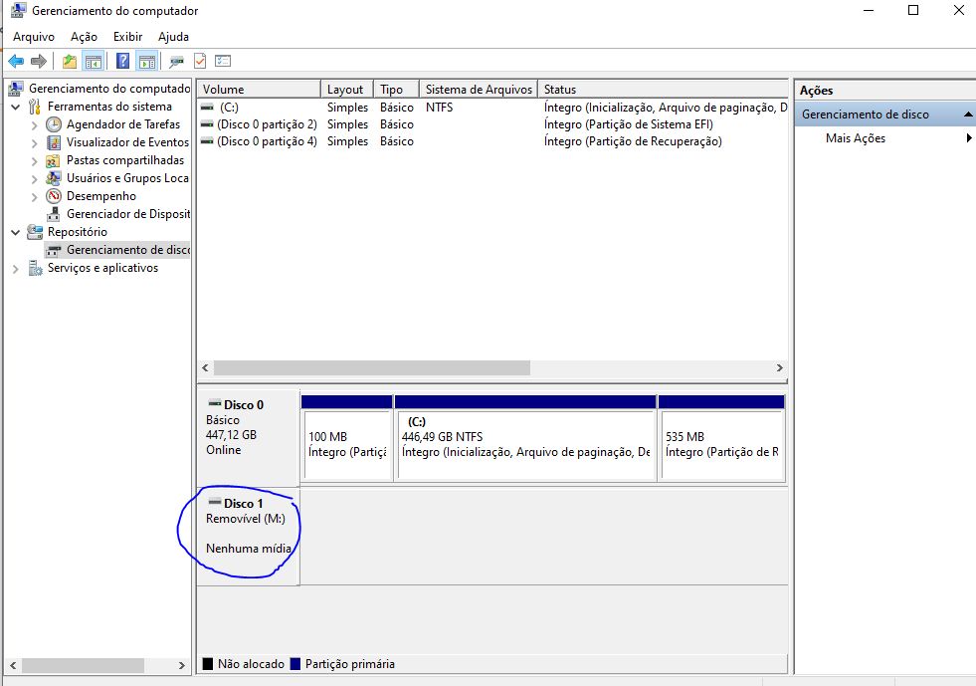The image size is (976, 686).
Task: Select Gerenciamento de disco in the tree
Action: click(x=117, y=250)
